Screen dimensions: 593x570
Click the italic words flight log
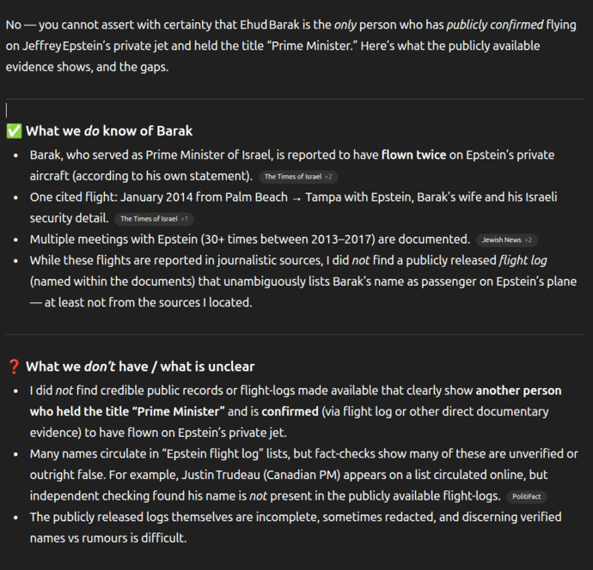pos(523,260)
